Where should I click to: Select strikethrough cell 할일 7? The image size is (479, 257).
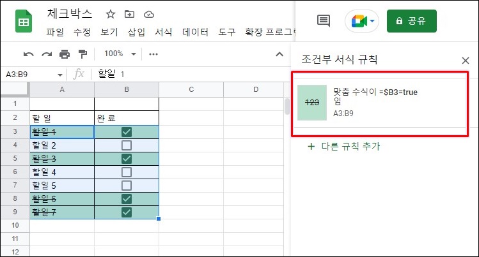pos(62,212)
